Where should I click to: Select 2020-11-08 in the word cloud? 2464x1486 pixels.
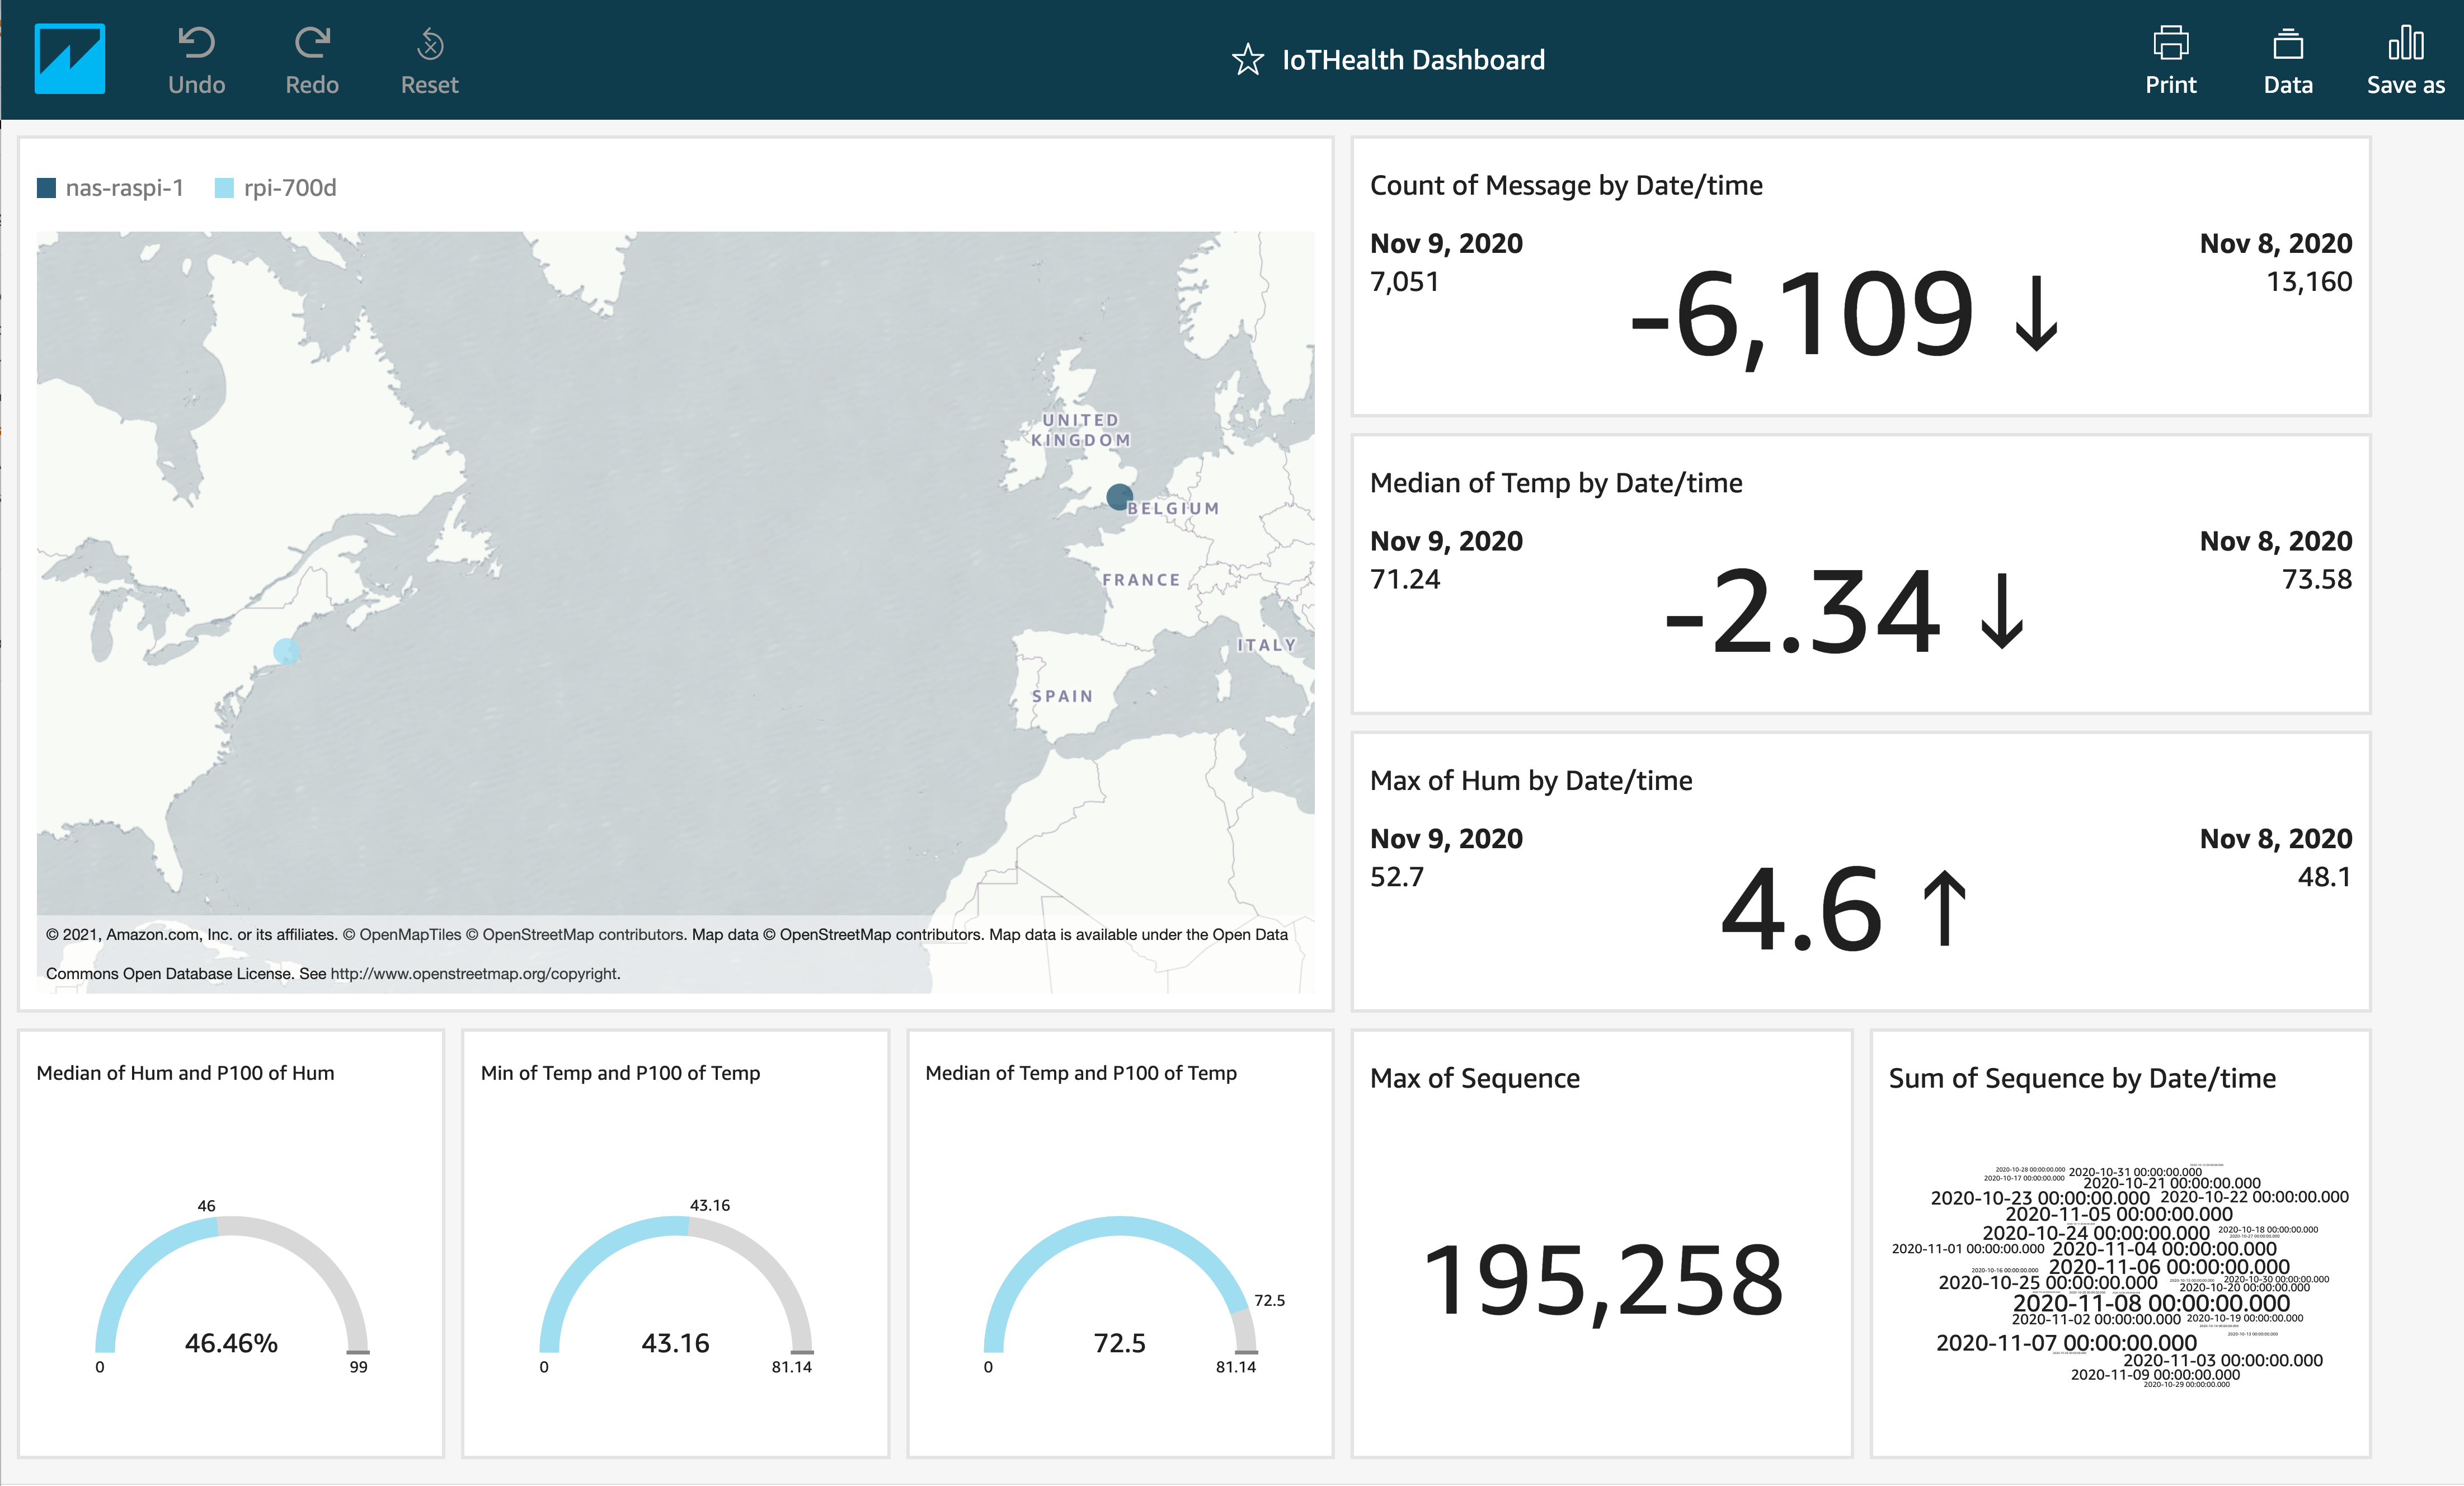click(2151, 1303)
